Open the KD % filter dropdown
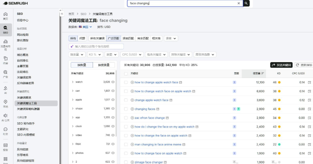 pyautogui.click(x=95, y=55)
